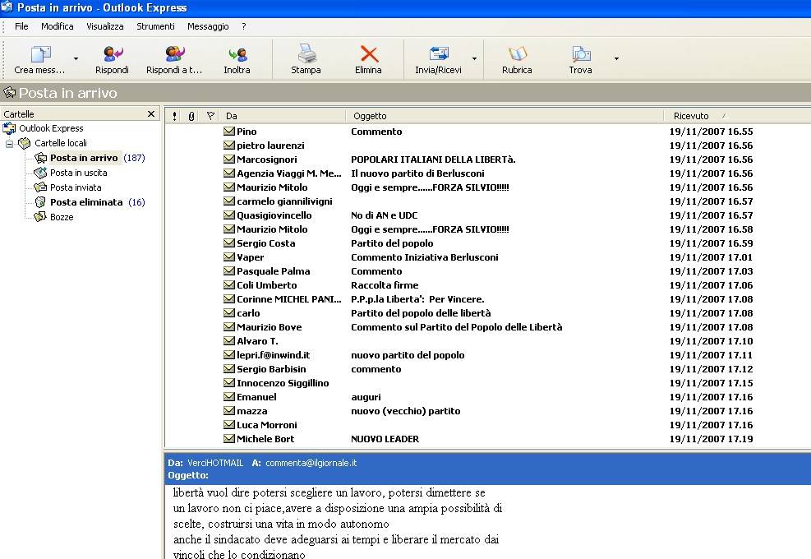The height and width of the screenshot is (559, 811).
Task: Select message 'nuovo (vecchio) partito'
Action: click(x=488, y=411)
